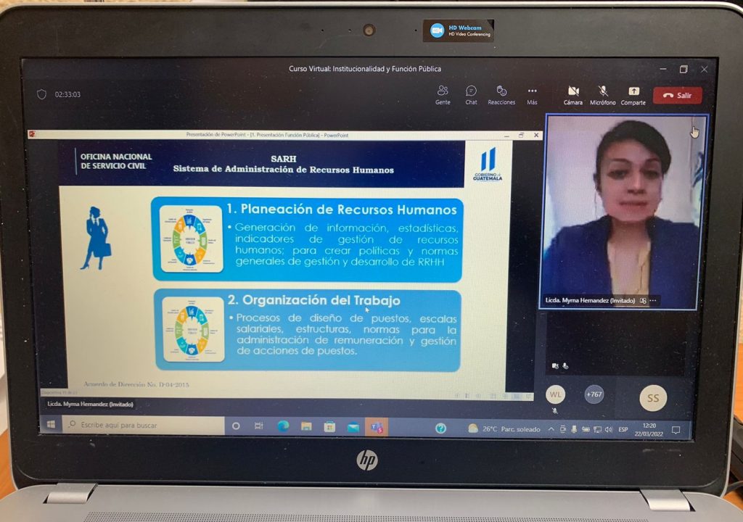The image size is (743, 522).
Task: Click the meeting timer 02:33:03
Action: [67, 94]
